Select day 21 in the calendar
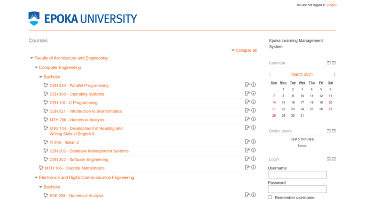 pos(274,109)
